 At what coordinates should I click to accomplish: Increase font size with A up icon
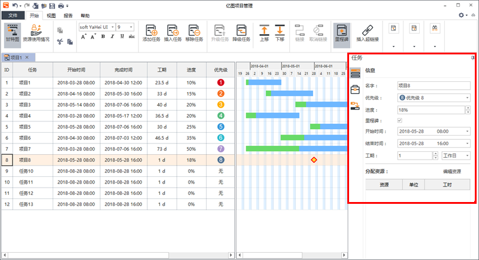[x=83, y=37]
